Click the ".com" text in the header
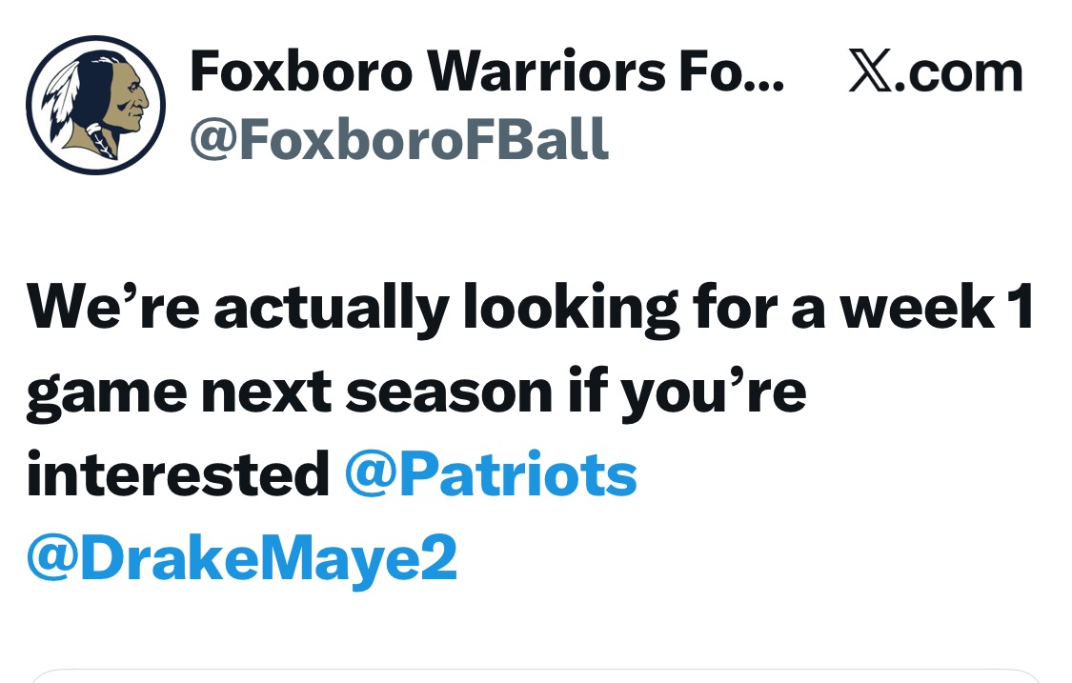 (958, 74)
